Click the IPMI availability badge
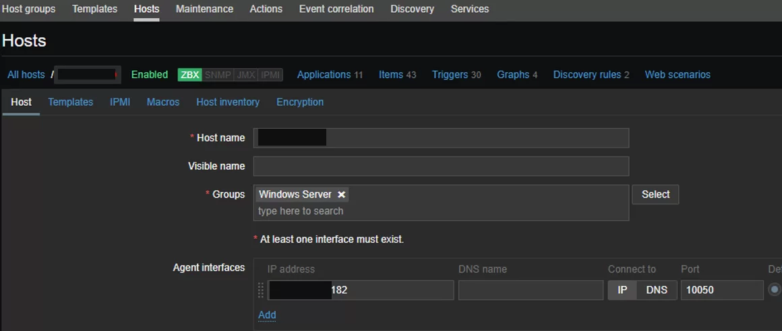Viewport: 782px width, 331px height. tap(270, 75)
